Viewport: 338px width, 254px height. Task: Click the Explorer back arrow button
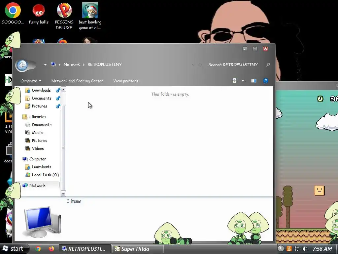[22, 65]
